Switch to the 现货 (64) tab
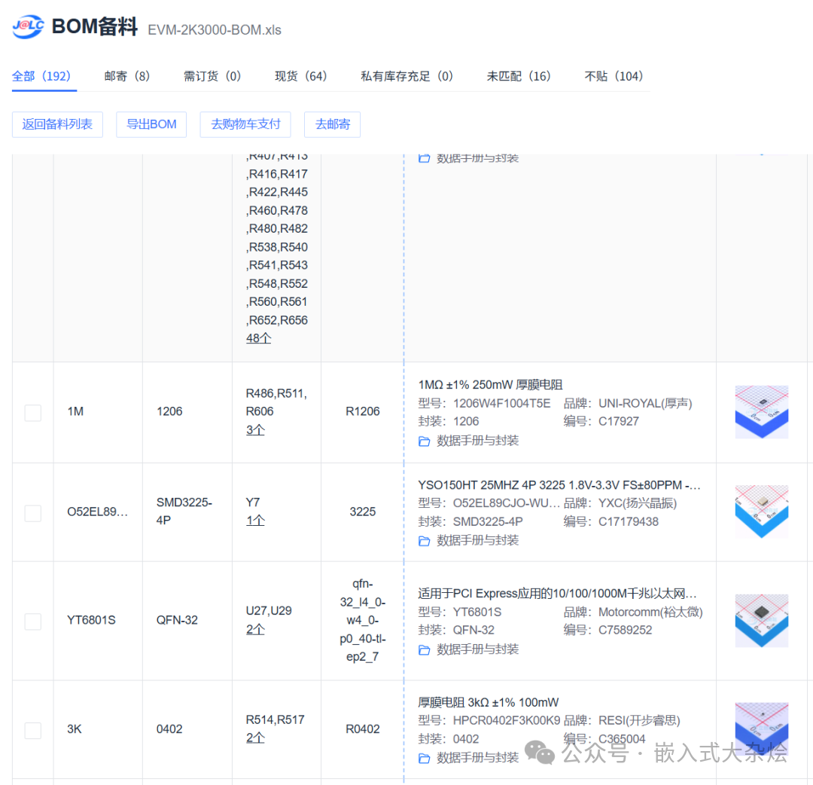 [x=300, y=76]
